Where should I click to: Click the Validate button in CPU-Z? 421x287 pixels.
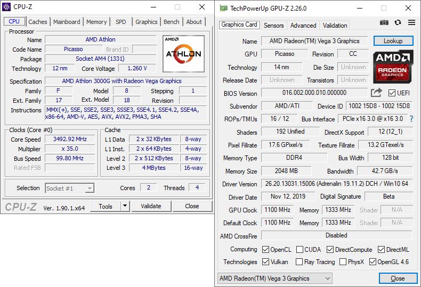pyautogui.click(x=151, y=206)
